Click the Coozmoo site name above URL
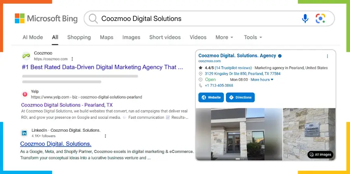Viewport: 350px width, 174px height. pos(43,53)
